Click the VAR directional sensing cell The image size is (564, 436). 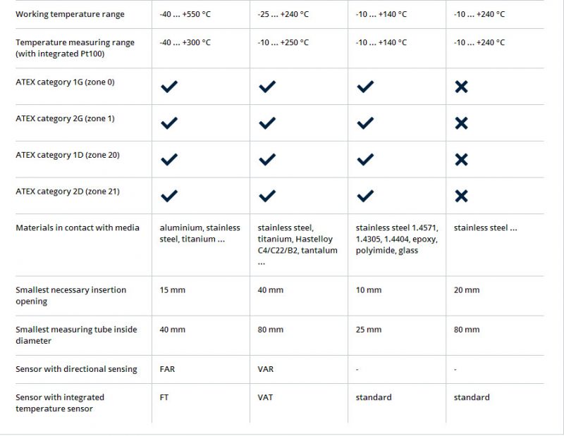266,369
